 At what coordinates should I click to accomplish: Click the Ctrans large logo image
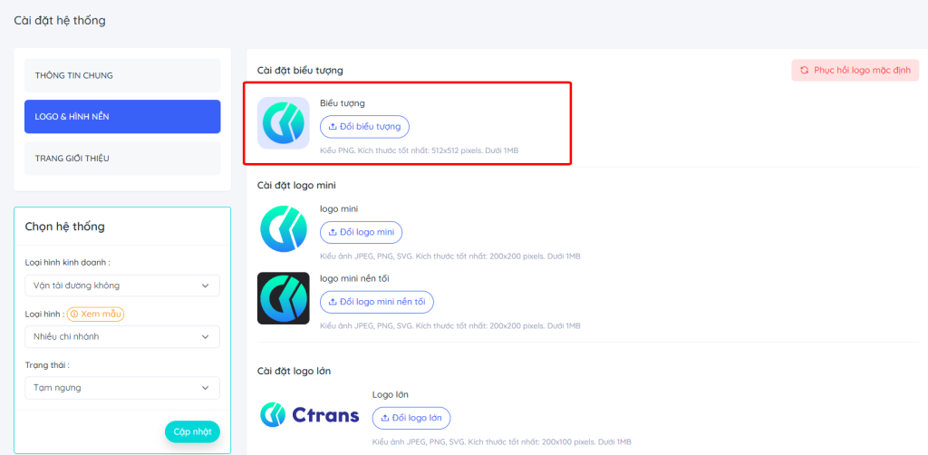(x=310, y=415)
